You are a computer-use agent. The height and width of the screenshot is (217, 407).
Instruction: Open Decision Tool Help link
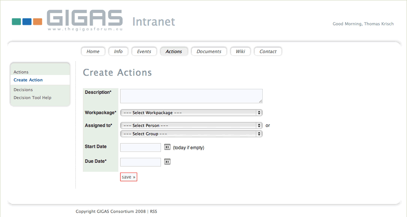coord(32,98)
